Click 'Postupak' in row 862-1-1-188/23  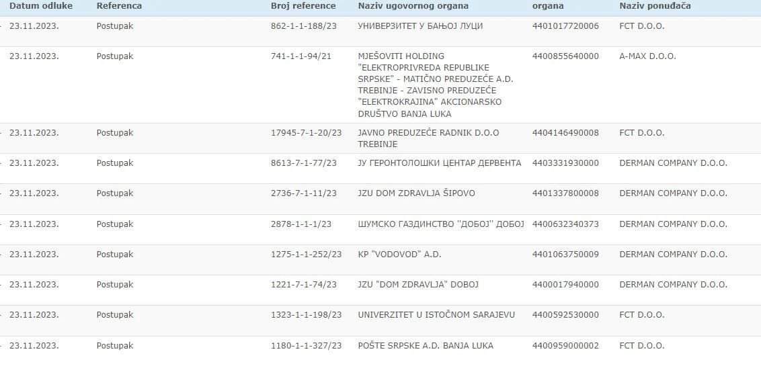(x=114, y=26)
